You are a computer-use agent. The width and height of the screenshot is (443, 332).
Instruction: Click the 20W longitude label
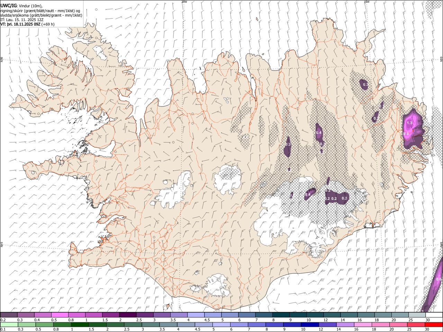pos(184,1)
